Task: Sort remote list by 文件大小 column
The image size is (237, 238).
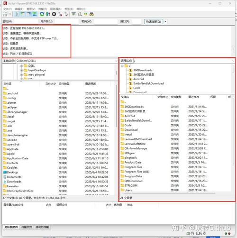Action: click(163, 97)
